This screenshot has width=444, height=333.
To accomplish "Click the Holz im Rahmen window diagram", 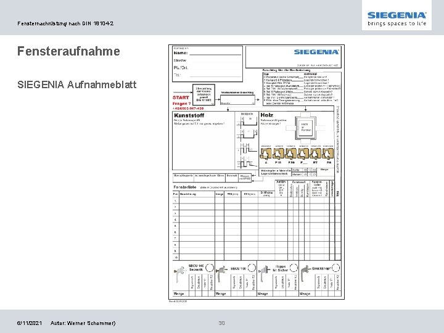I will 305,127.
